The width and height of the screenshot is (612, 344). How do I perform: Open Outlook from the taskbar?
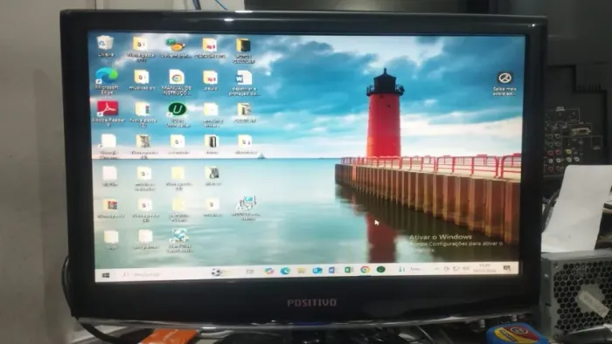pyautogui.click(x=316, y=270)
